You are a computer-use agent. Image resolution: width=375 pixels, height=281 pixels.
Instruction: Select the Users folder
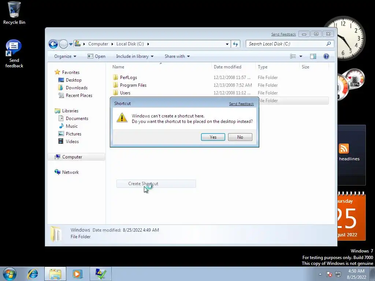coord(125,93)
